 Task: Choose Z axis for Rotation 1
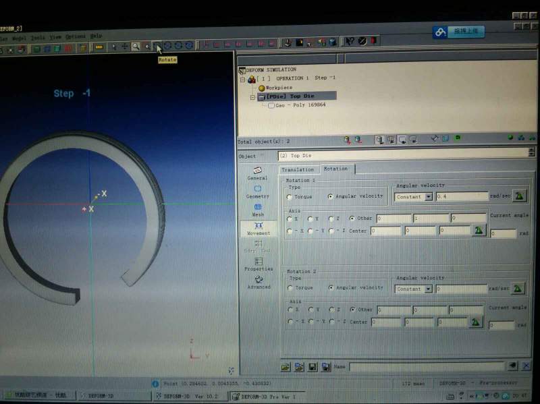click(331, 218)
